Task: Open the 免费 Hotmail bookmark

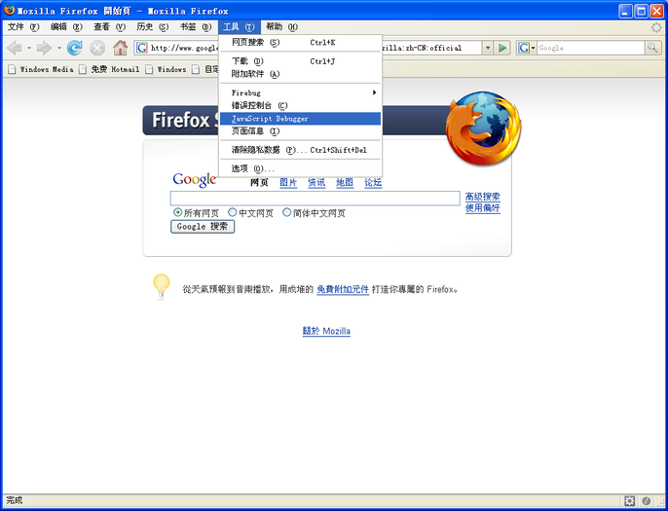Action: point(109,69)
